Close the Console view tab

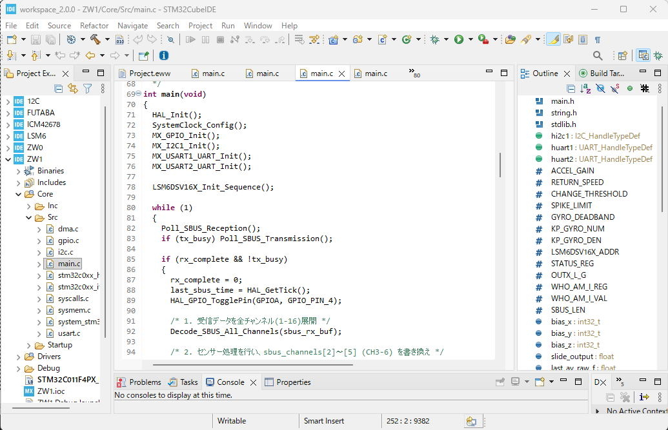pos(253,382)
